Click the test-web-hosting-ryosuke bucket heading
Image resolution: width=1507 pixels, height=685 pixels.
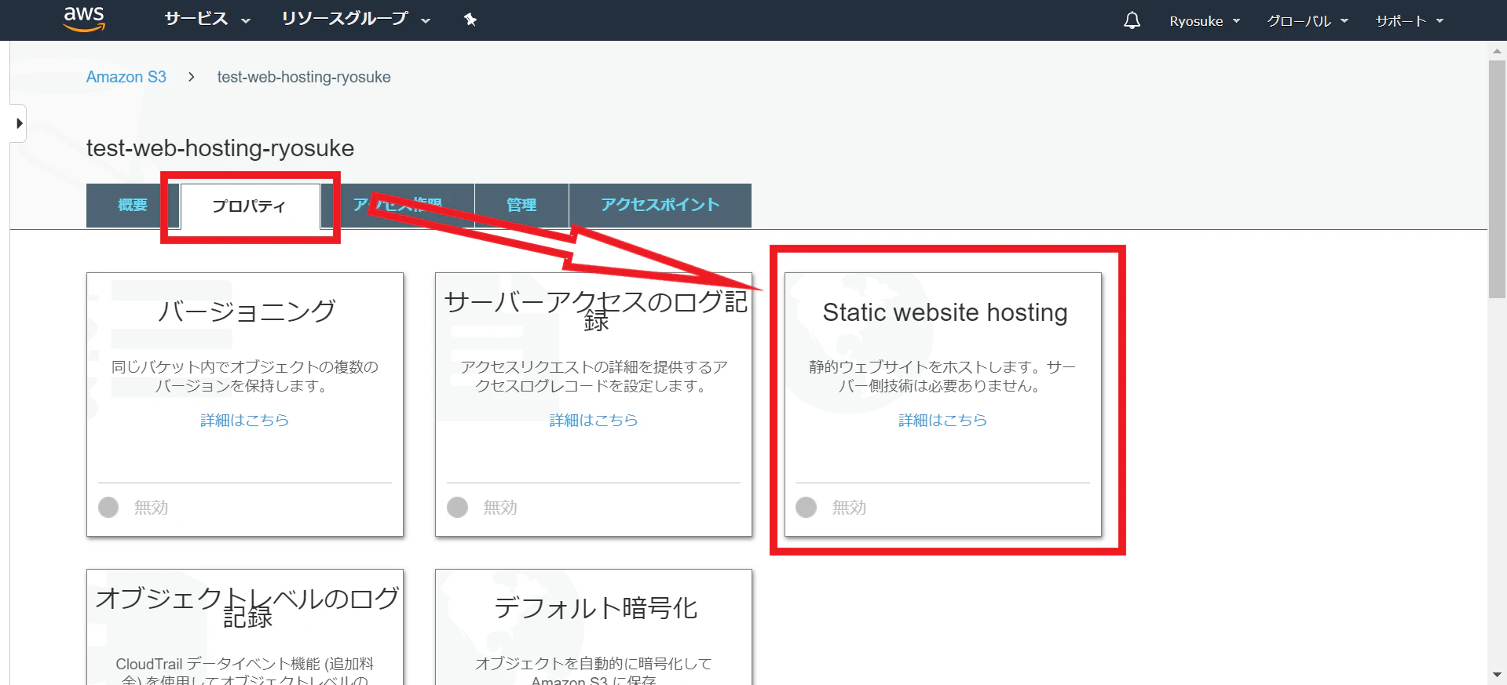point(220,148)
